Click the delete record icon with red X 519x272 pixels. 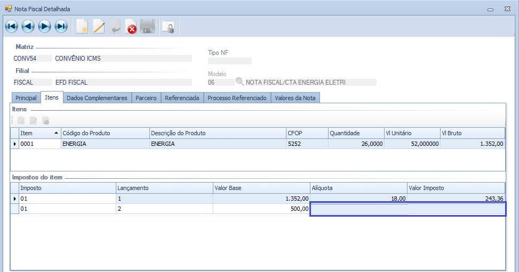pyautogui.click(x=131, y=26)
